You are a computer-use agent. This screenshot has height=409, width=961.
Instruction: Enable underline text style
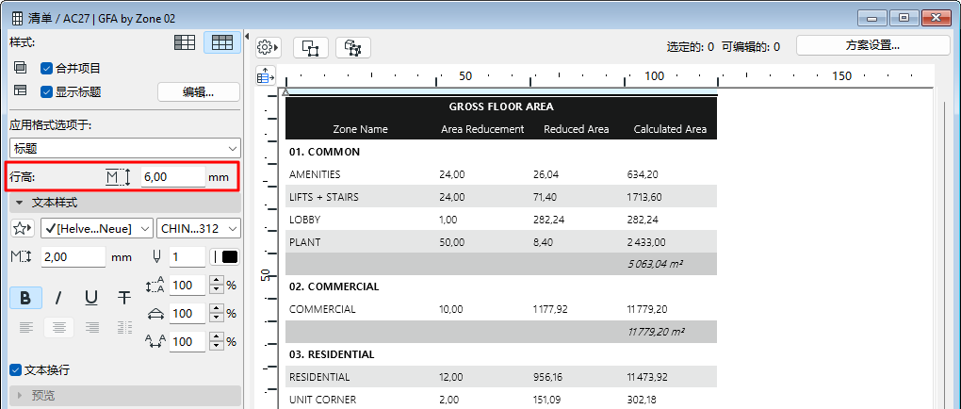91,298
